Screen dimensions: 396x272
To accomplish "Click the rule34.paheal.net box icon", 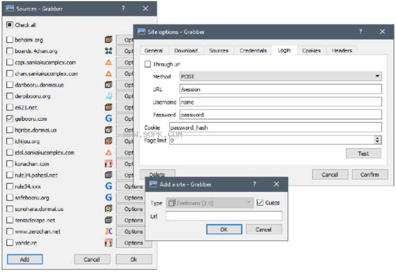I will pyautogui.click(x=108, y=175).
